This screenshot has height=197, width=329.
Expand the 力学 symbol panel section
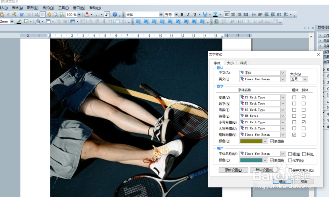[320, 35]
